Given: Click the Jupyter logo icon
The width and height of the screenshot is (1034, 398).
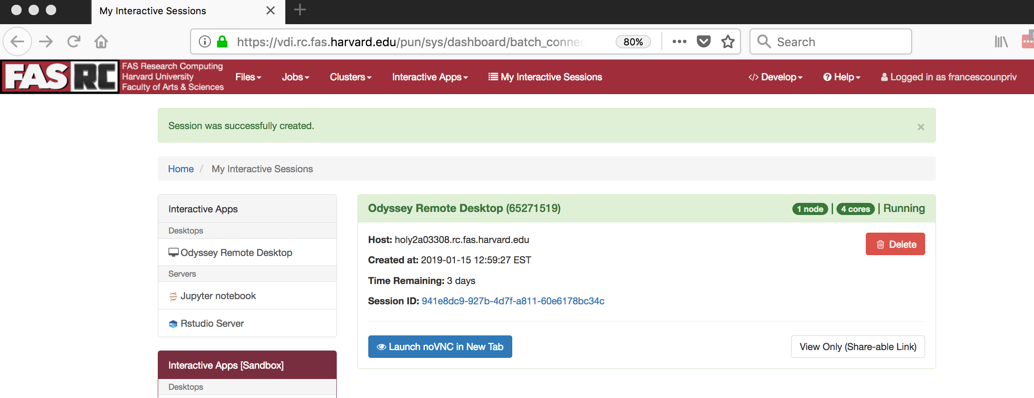Looking at the screenshot, I should [x=173, y=296].
